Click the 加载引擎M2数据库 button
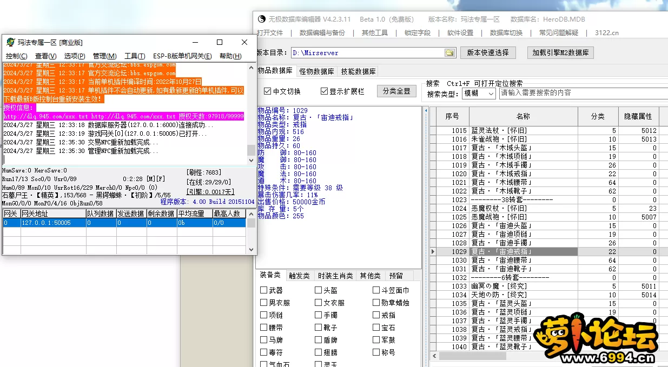The width and height of the screenshot is (668, 367). click(x=560, y=53)
